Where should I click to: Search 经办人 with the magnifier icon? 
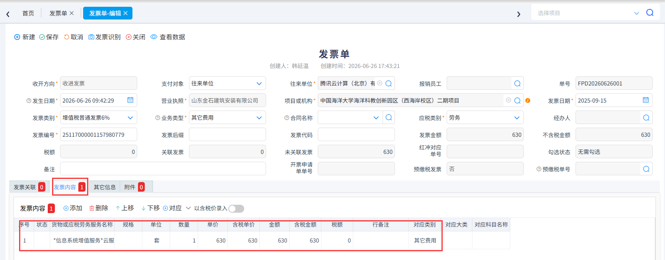[x=646, y=118]
